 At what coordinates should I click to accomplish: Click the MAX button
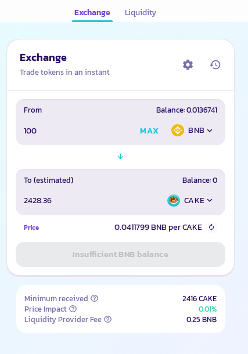[149, 131]
